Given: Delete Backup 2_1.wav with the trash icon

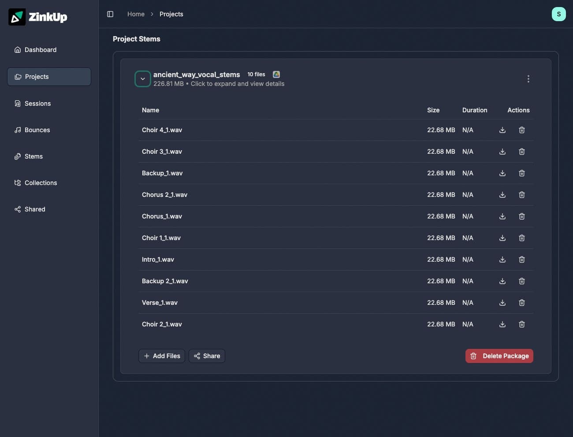Looking at the screenshot, I should [x=521, y=281].
